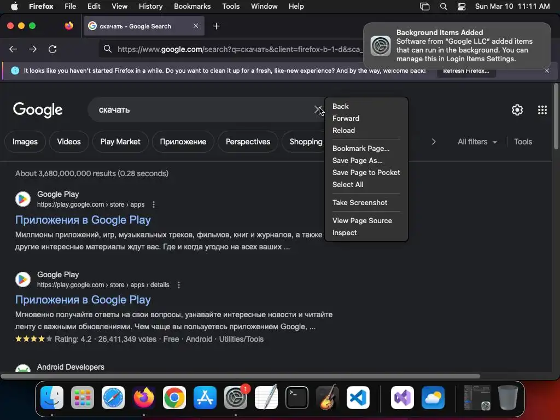Launch Terminal from the Dock

pos(297,398)
